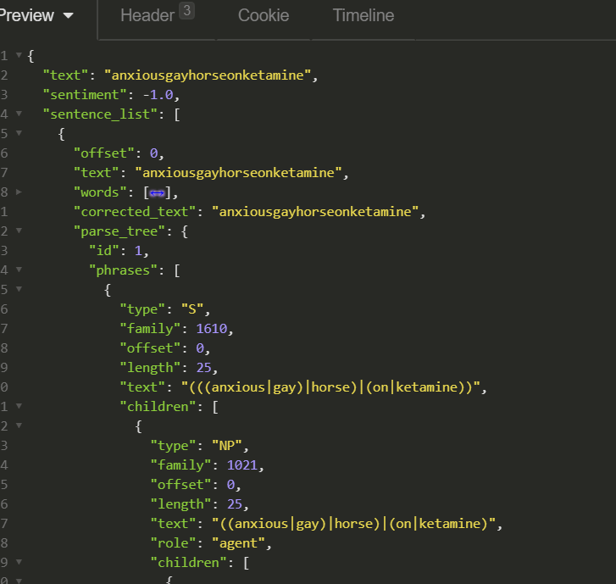Click the sentiment value -1.0
This screenshot has width=616, height=584.
click(x=160, y=95)
